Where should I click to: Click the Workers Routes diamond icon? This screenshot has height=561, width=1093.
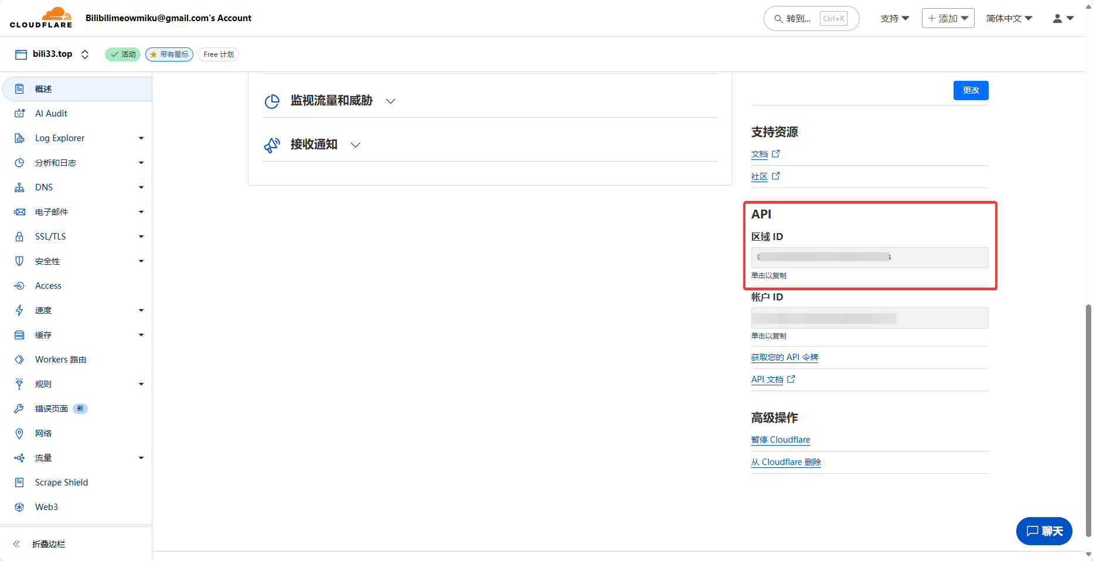(19, 360)
